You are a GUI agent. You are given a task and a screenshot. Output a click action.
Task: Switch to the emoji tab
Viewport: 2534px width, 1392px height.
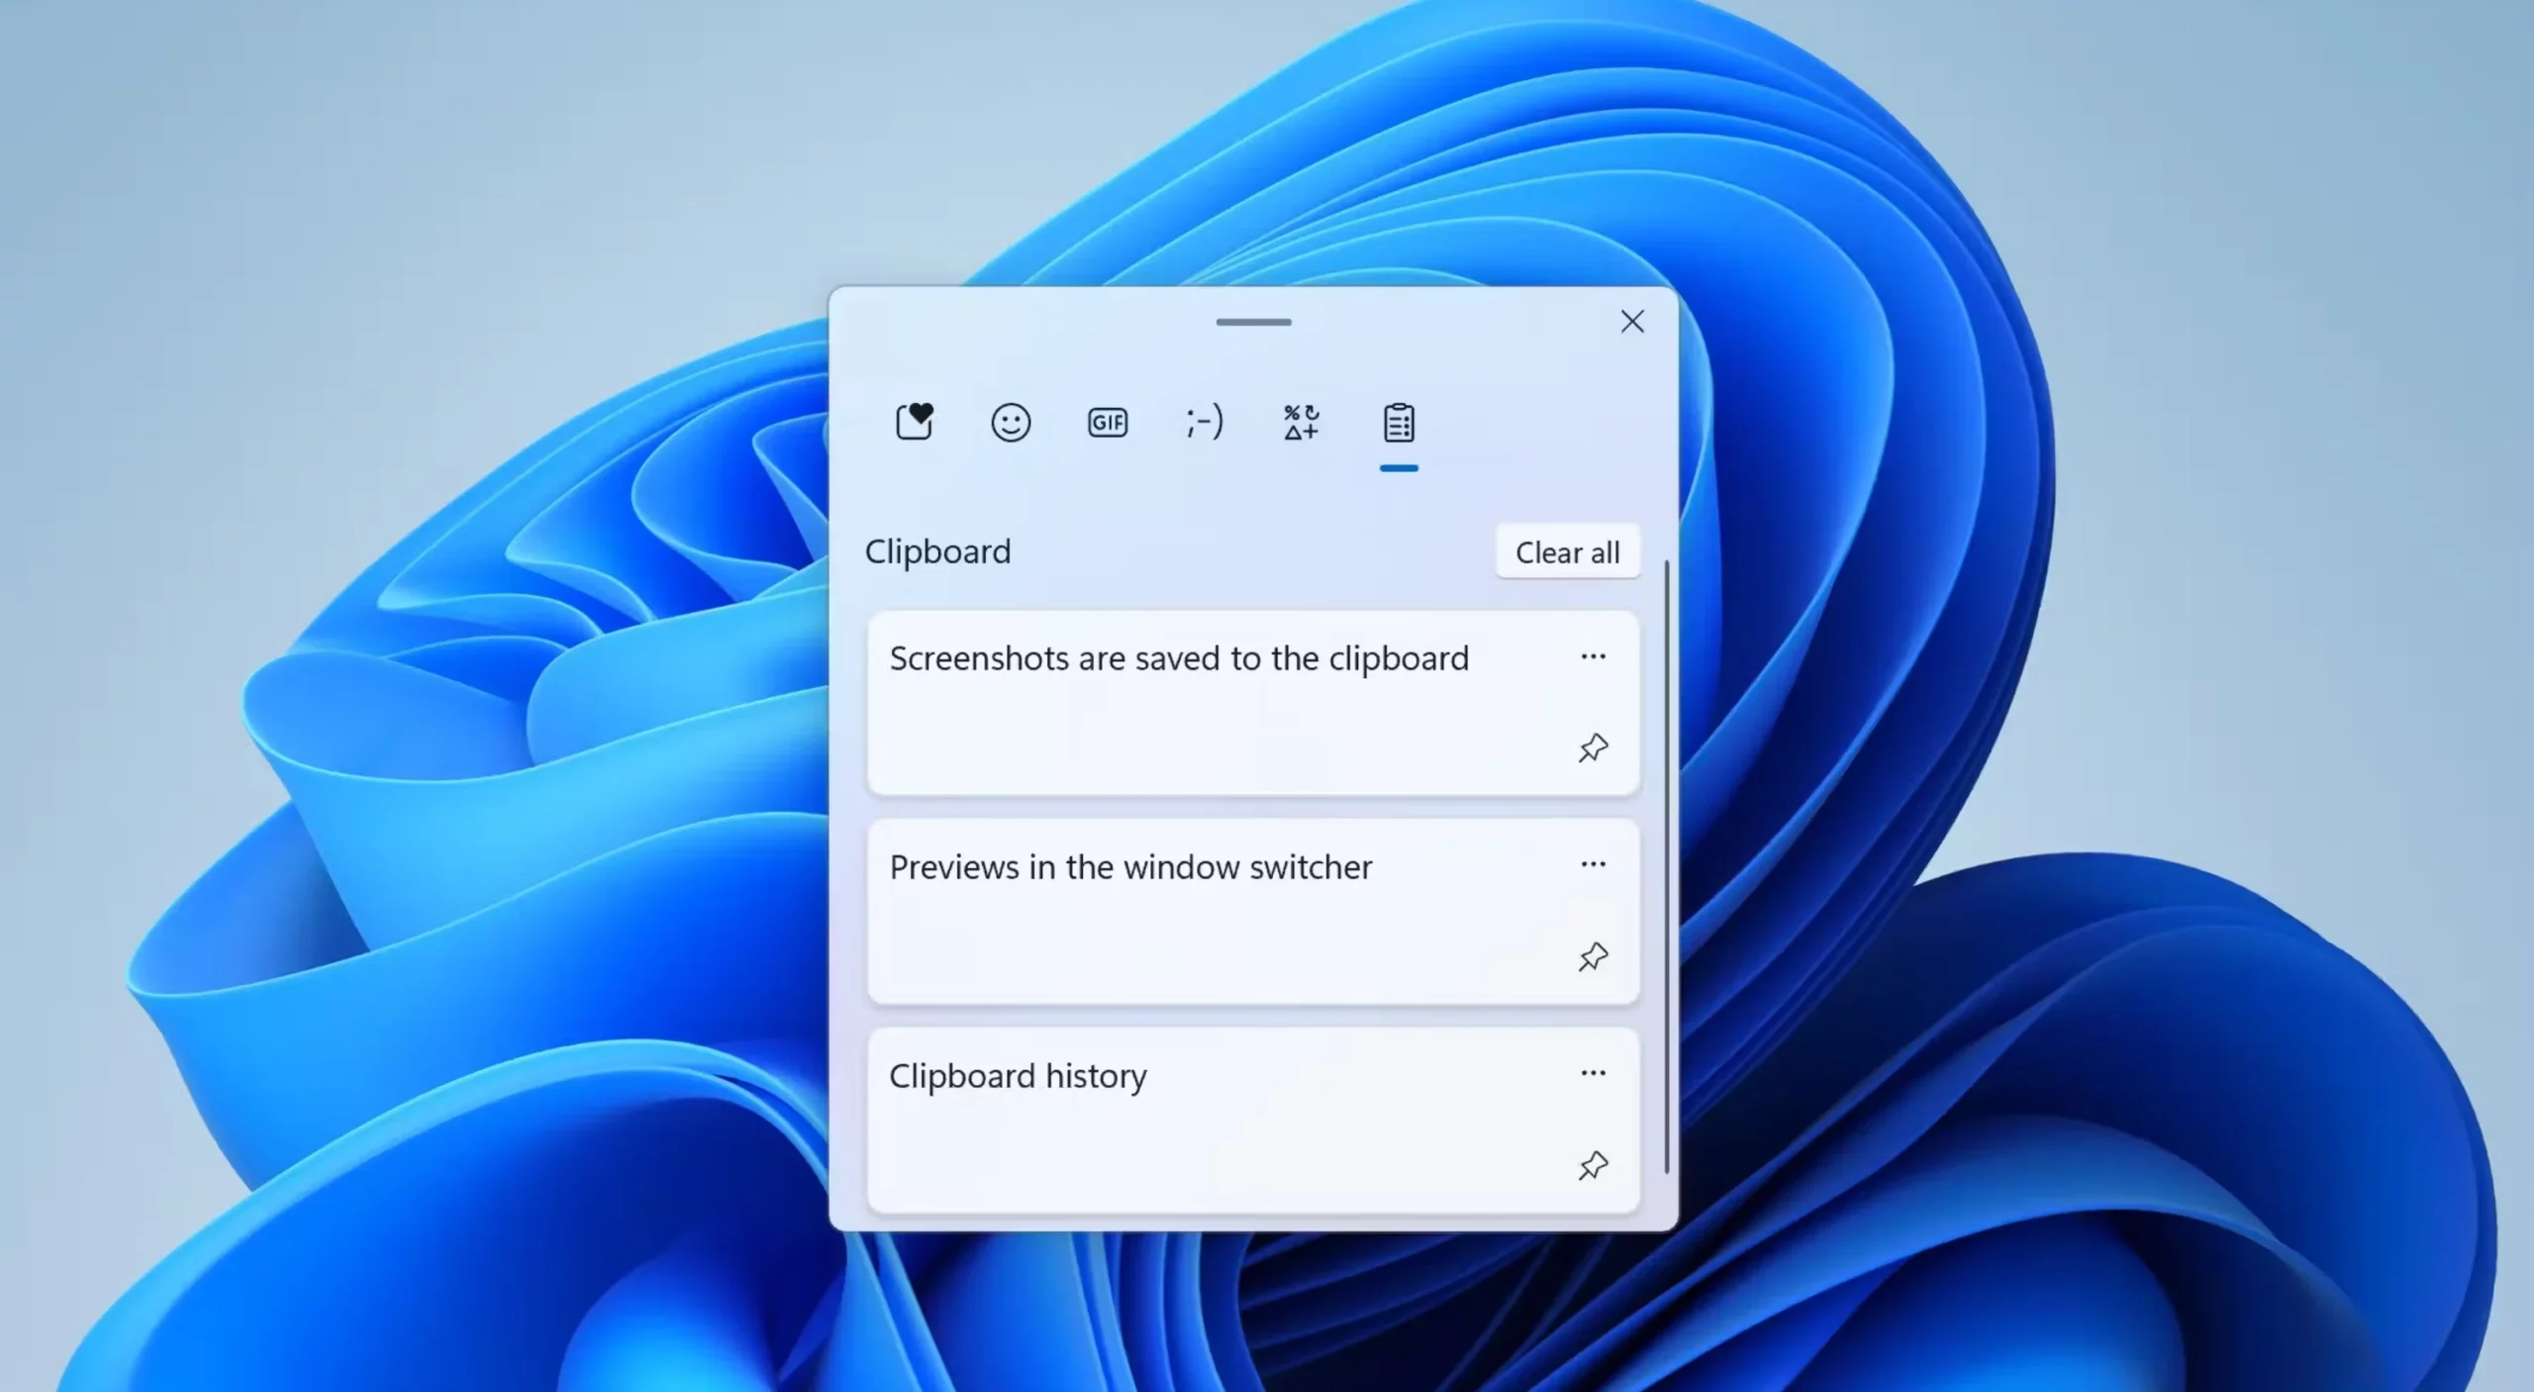click(1011, 422)
